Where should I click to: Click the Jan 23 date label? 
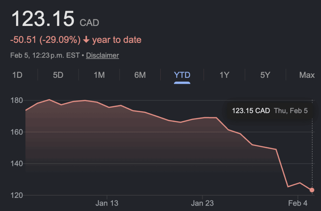tap(202, 203)
